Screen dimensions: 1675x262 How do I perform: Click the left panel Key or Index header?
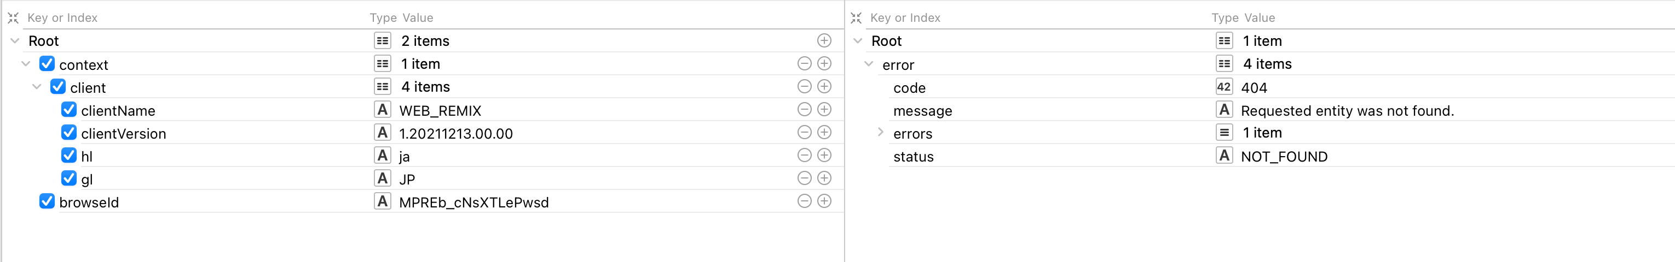click(62, 18)
